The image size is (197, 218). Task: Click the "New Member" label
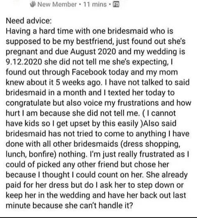57,5
